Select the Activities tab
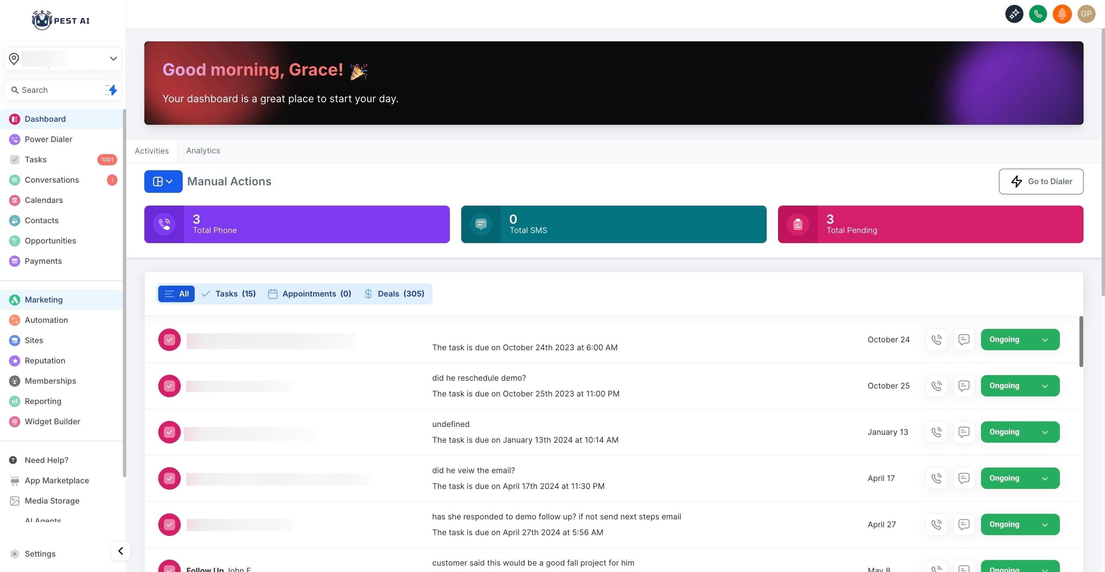Viewport: 1105px width, 572px height. (x=152, y=151)
